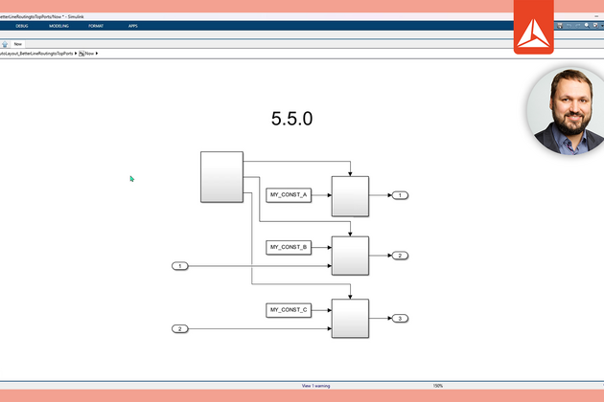Image resolution: width=604 pixels, height=402 pixels.
Task: Select output port 2 block
Action: point(401,256)
